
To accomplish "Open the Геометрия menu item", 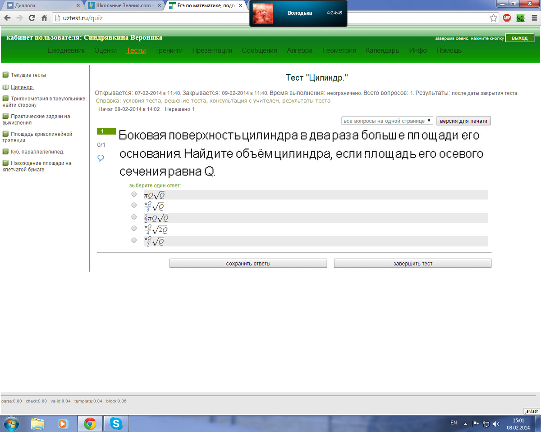I will point(339,50).
